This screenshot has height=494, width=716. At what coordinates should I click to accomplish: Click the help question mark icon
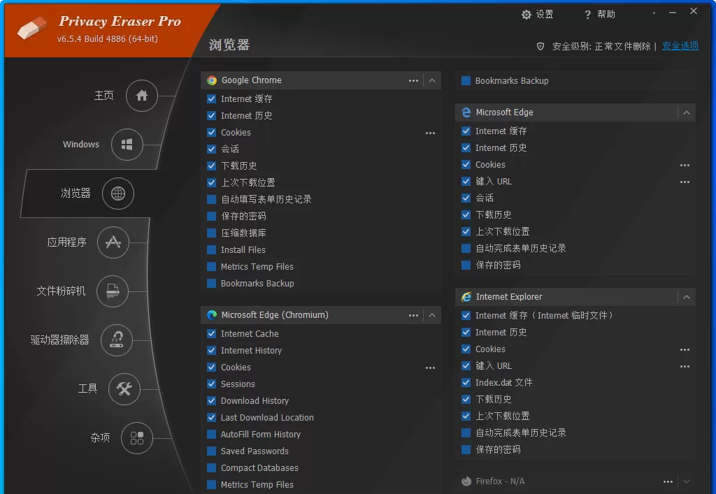click(x=587, y=15)
